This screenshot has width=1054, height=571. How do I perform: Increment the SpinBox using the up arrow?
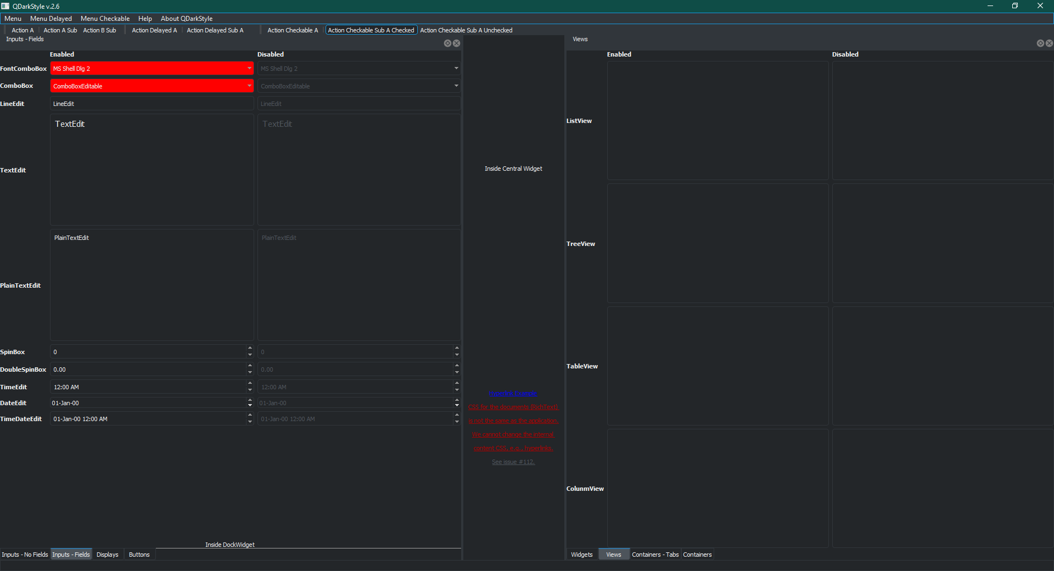(x=249, y=349)
